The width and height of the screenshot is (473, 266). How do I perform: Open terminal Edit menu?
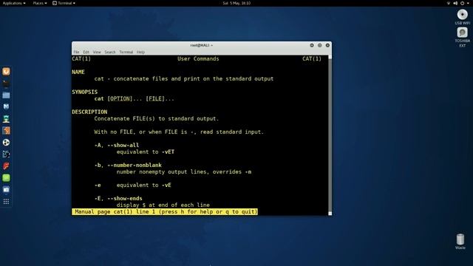click(86, 52)
